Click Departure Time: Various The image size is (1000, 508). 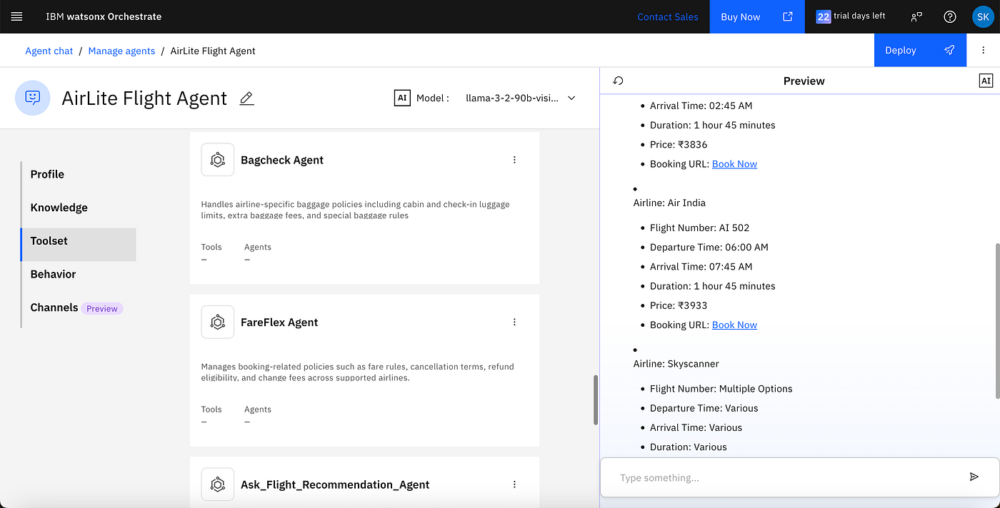[704, 408]
